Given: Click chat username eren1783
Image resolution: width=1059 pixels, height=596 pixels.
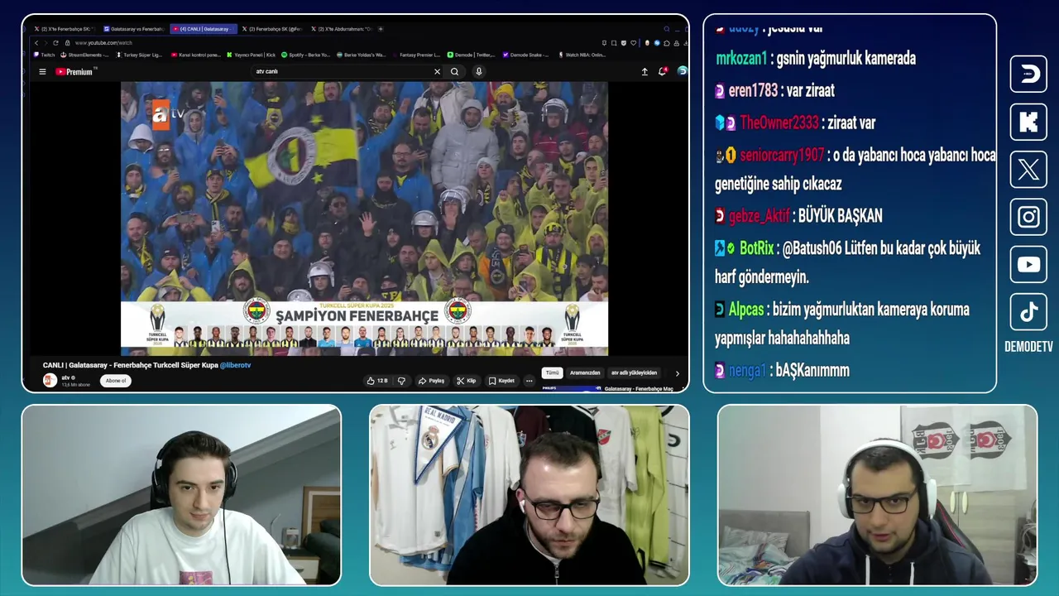Looking at the screenshot, I should coord(753,91).
